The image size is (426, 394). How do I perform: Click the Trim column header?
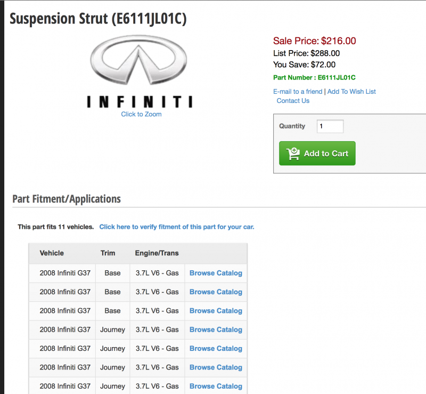click(x=108, y=253)
